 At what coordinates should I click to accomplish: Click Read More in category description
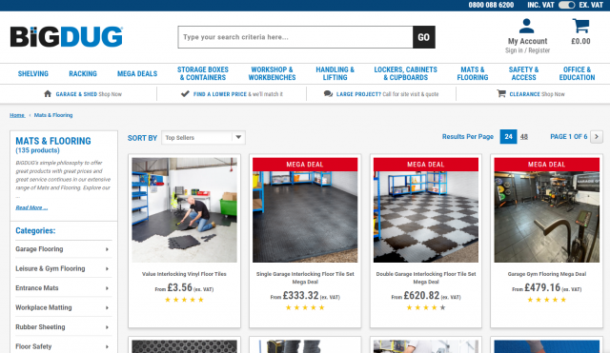coord(31,207)
